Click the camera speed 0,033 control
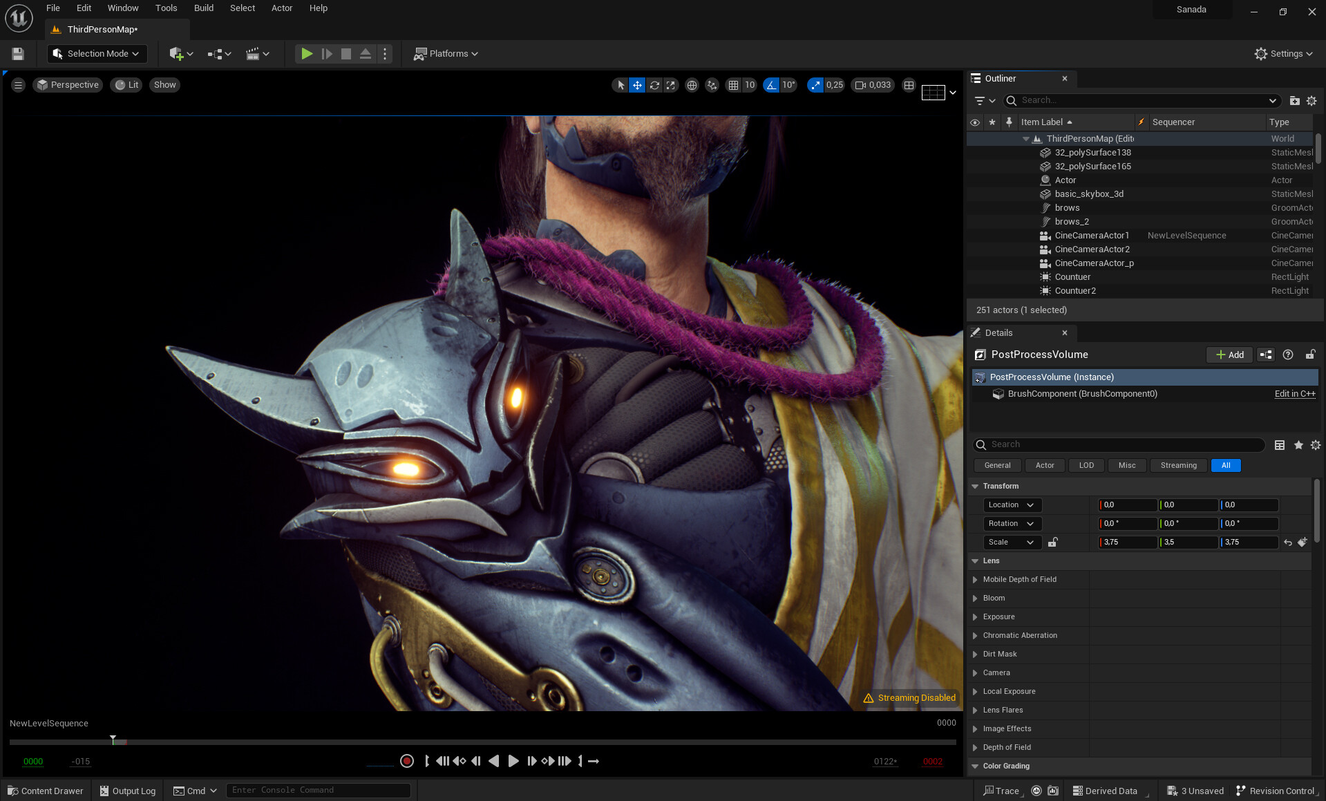This screenshot has width=1326, height=801. pyautogui.click(x=873, y=85)
